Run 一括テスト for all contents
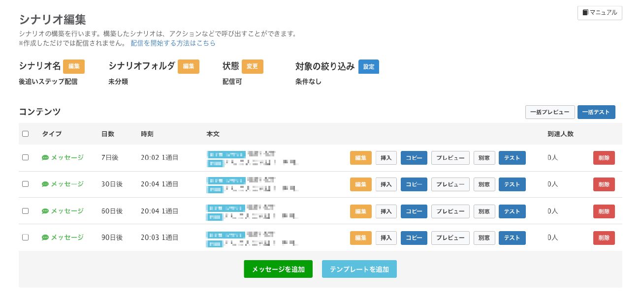Image resolution: width=643 pixels, height=297 pixels. (x=596, y=112)
